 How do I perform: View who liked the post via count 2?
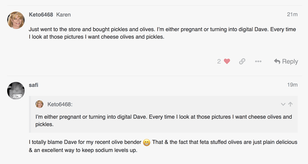(x=219, y=61)
